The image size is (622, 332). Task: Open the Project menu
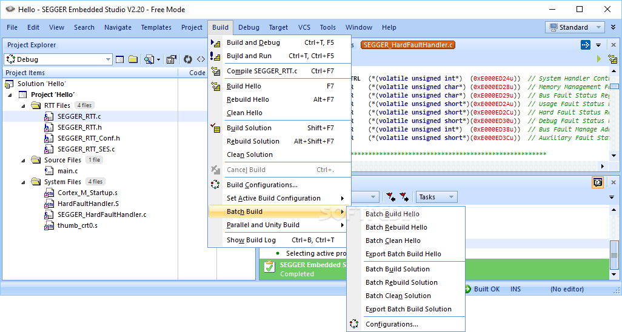192,27
